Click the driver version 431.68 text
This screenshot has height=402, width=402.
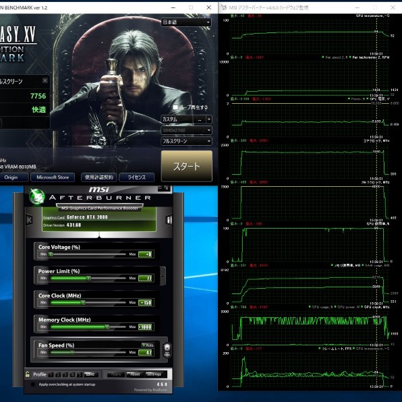74,225
